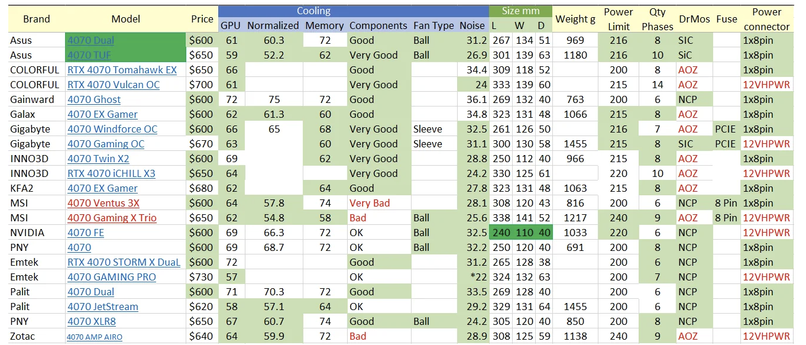Click the small 4070 AMP AIRO link
This screenshot has width=806, height=345.
(95, 337)
